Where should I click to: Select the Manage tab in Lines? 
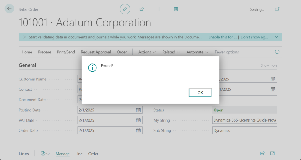[63, 154]
